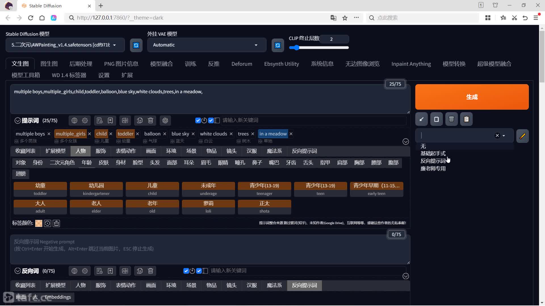Switch to the 图生图 tab
The width and height of the screenshot is (545, 306).
pyautogui.click(x=49, y=63)
